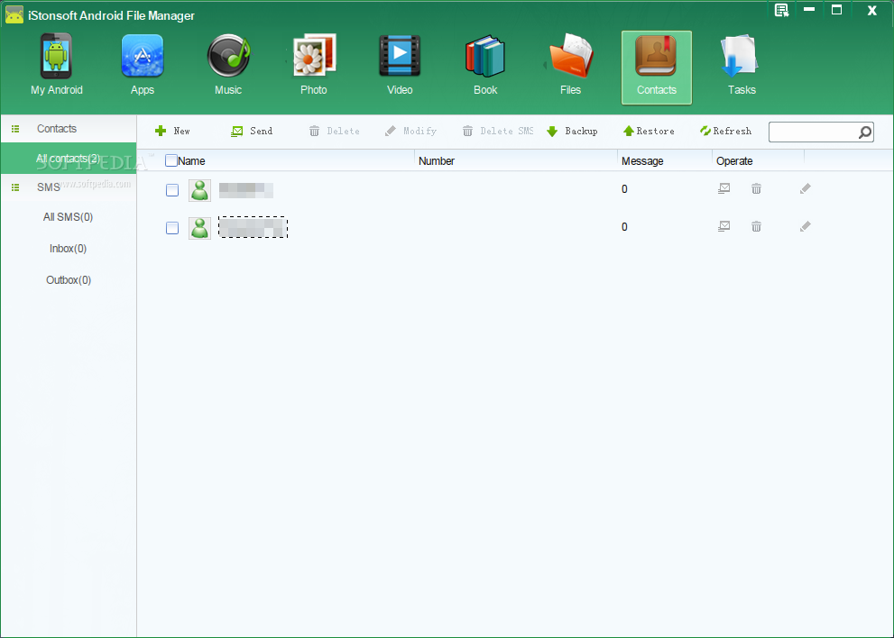
Task: Sort by the Message column header
Action: pos(642,161)
